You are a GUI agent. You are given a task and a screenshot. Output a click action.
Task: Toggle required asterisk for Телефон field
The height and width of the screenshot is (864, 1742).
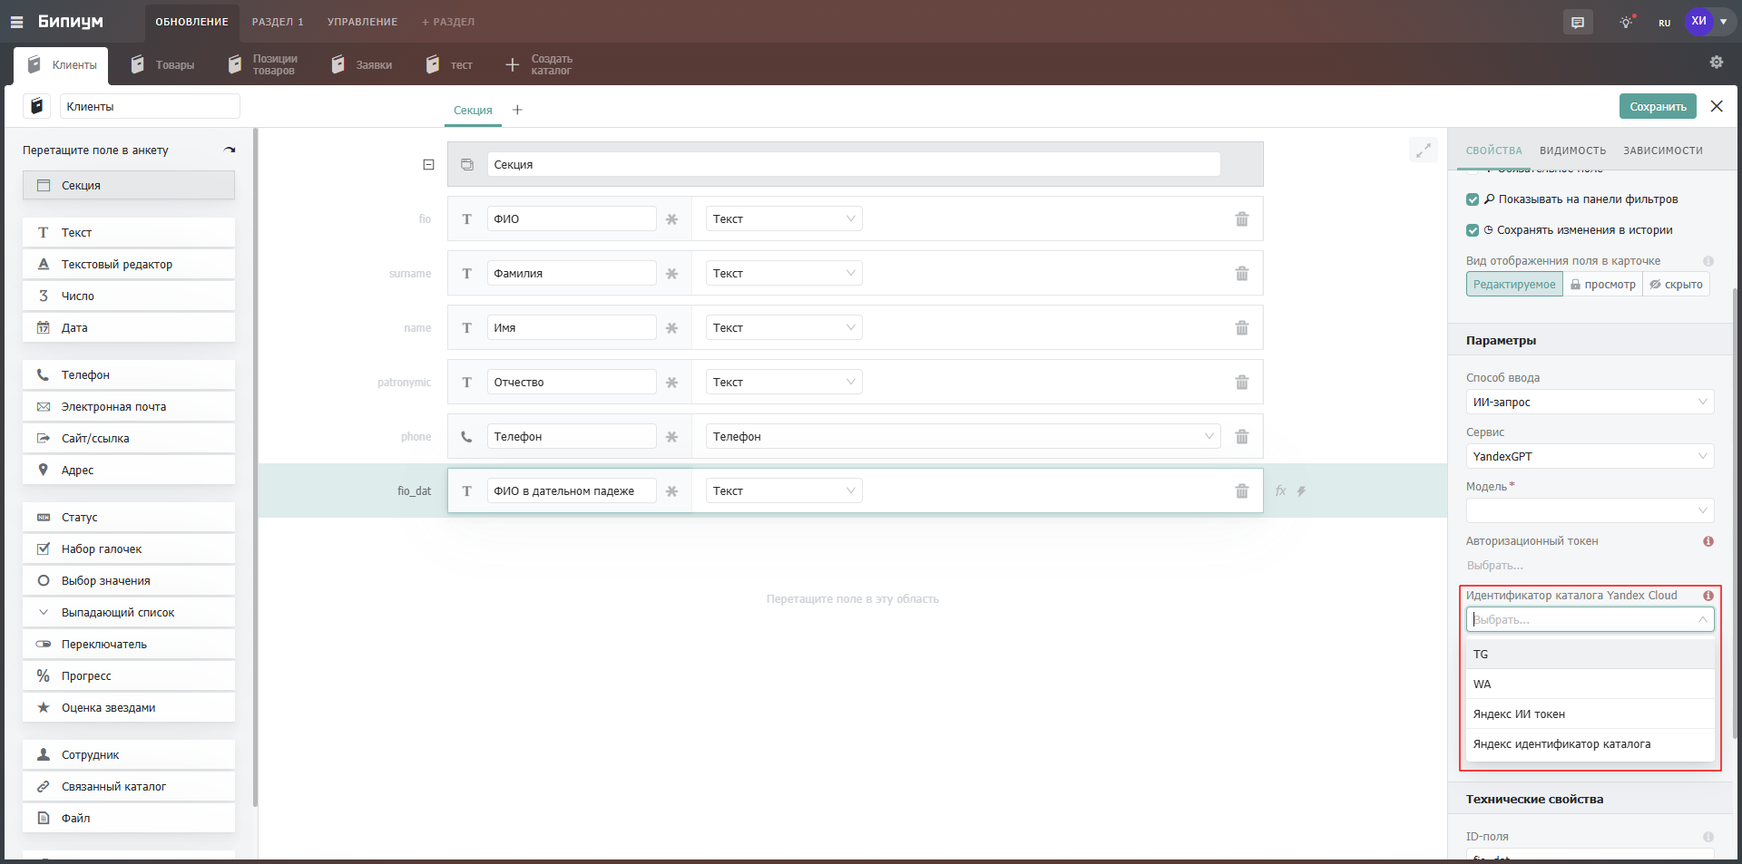coord(671,437)
